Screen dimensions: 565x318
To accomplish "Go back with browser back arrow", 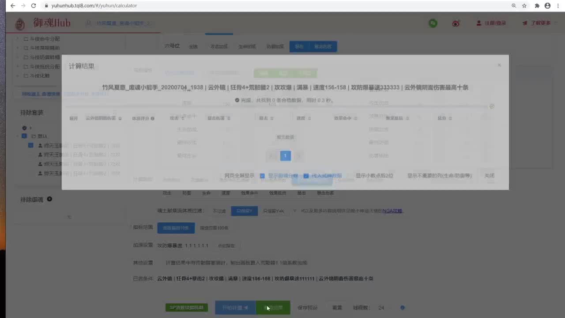I will click(x=12, y=6).
